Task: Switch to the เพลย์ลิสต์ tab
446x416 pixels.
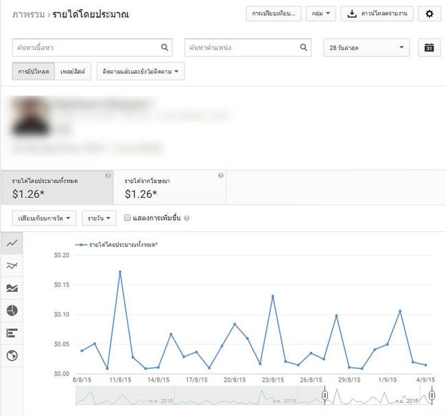Action: click(72, 71)
